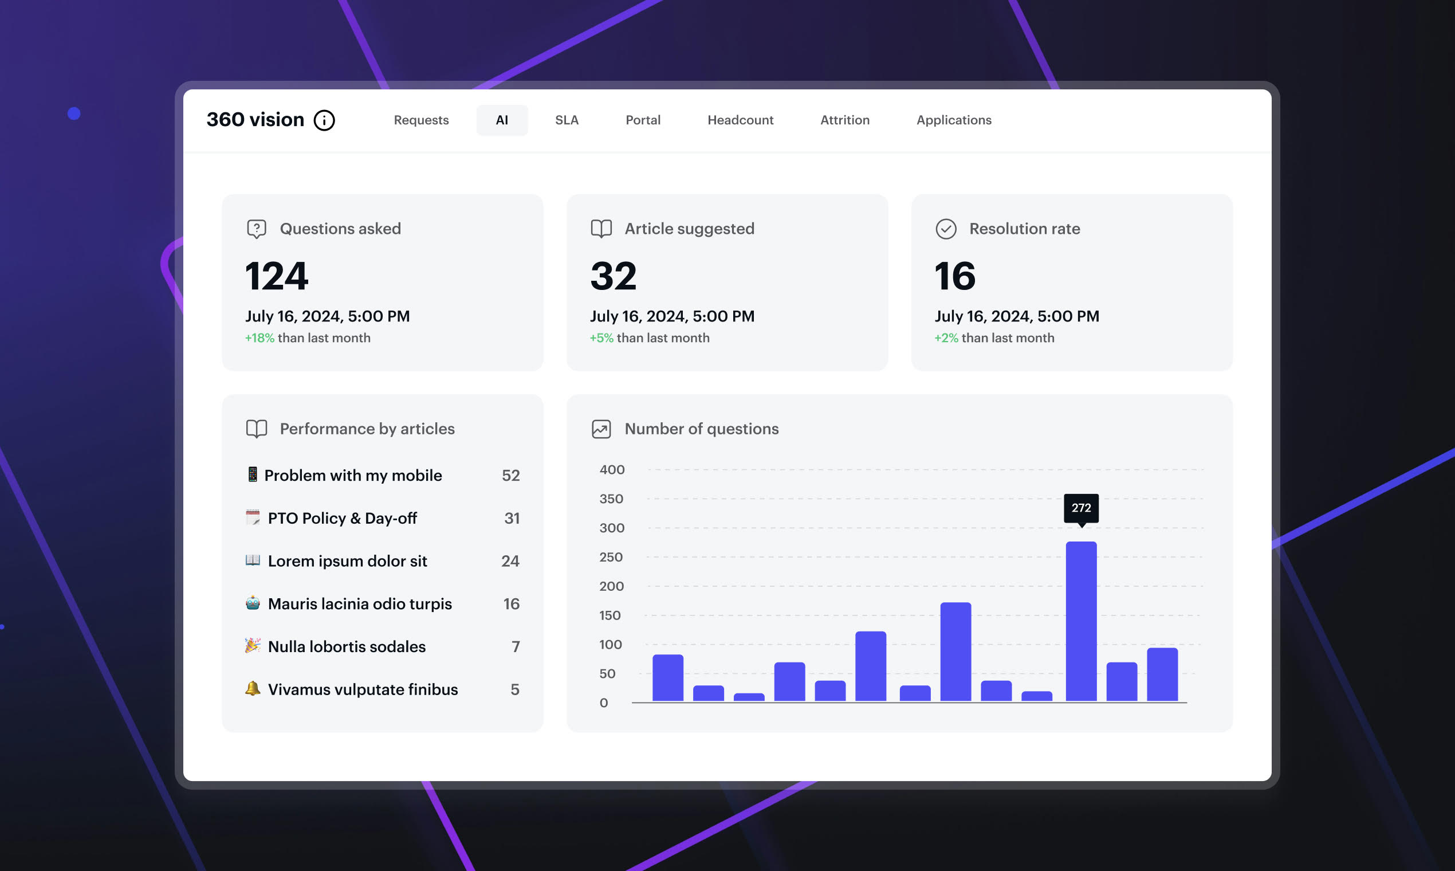The image size is (1455, 871).
Task: Open the Attrition tab
Action: pyautogui.click(x=845, y=120)
